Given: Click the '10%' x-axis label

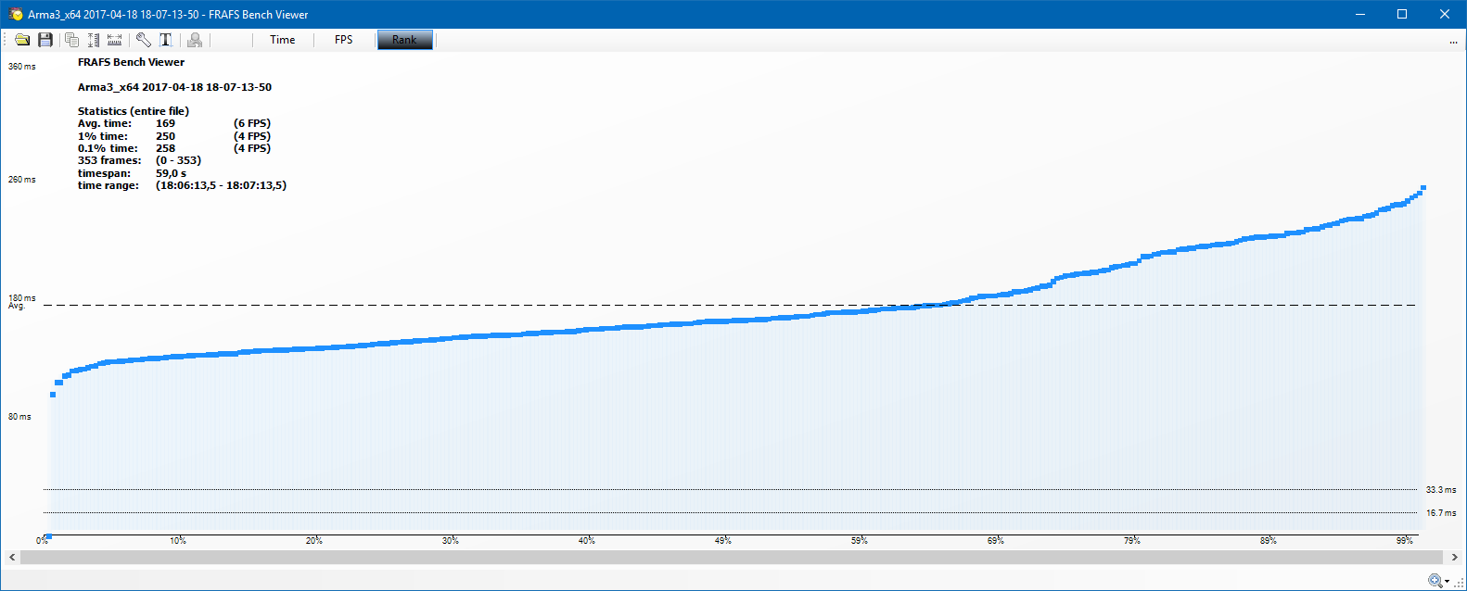Looking at the screenshot, I should 178,540.
